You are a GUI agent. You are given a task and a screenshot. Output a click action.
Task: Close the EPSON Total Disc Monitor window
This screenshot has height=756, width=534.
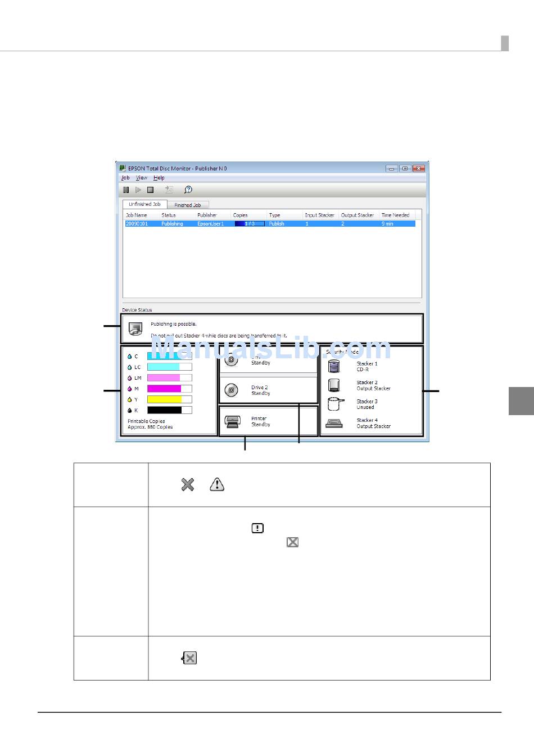[x=419, y=168]
